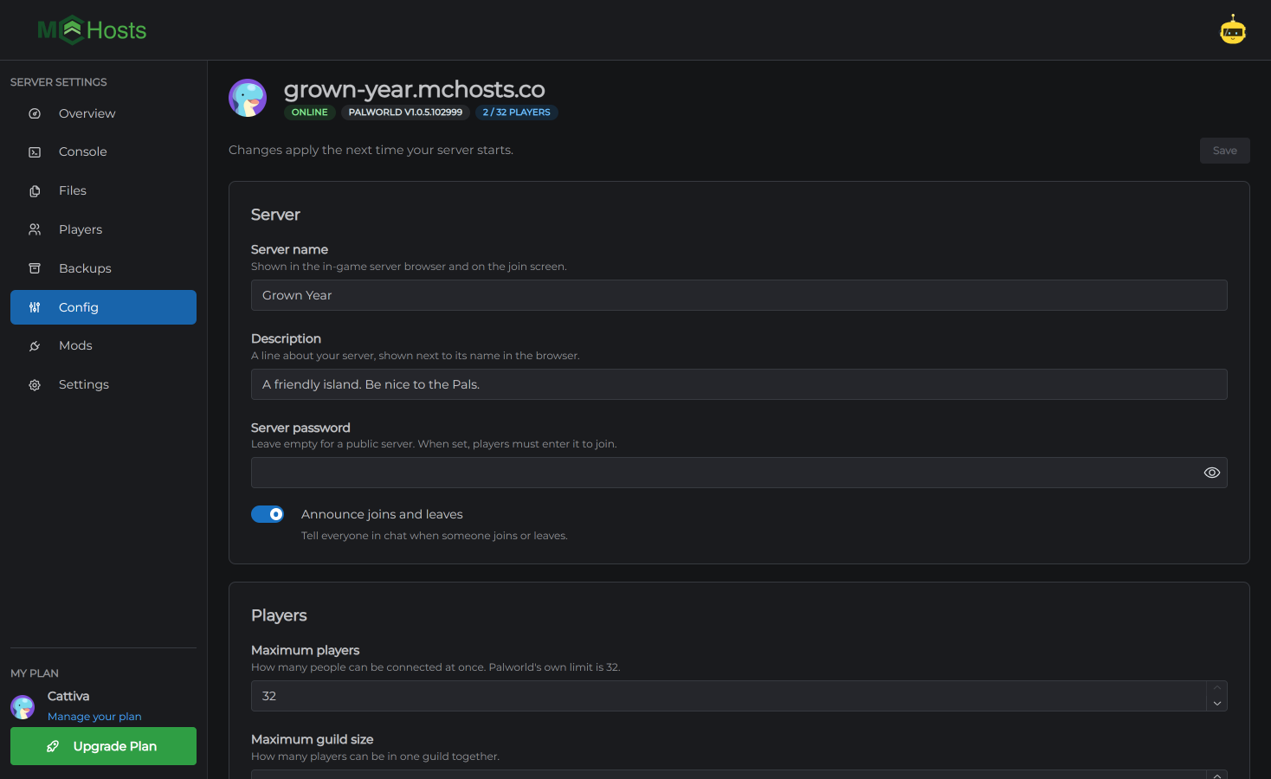This screenshot has height=779, width=1271.
Task: Click the Announce joins and leaves label
Action: pyautogui.click(x=382, y=514)
